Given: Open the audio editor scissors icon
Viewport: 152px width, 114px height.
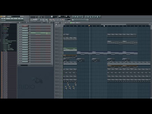Looking at the screenshot, I should [93, 17].
